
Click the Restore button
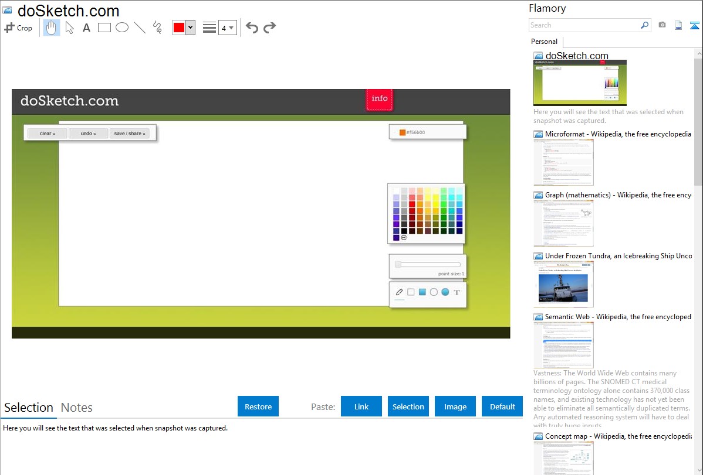coord(258,406)
